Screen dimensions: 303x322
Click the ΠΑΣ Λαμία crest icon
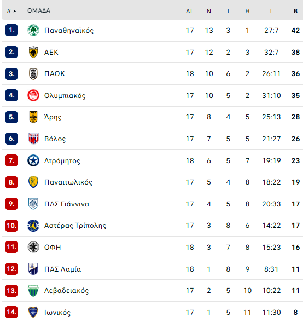coord(33,268)
